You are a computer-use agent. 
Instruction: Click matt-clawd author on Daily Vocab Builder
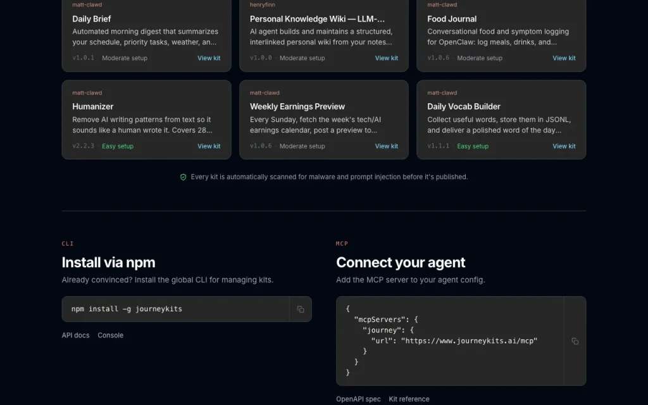tap(442, 93)
